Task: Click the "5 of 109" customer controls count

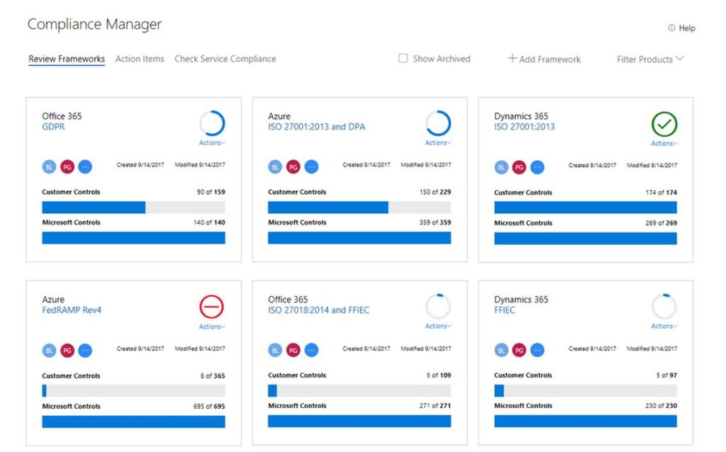Action: [438, 375]
